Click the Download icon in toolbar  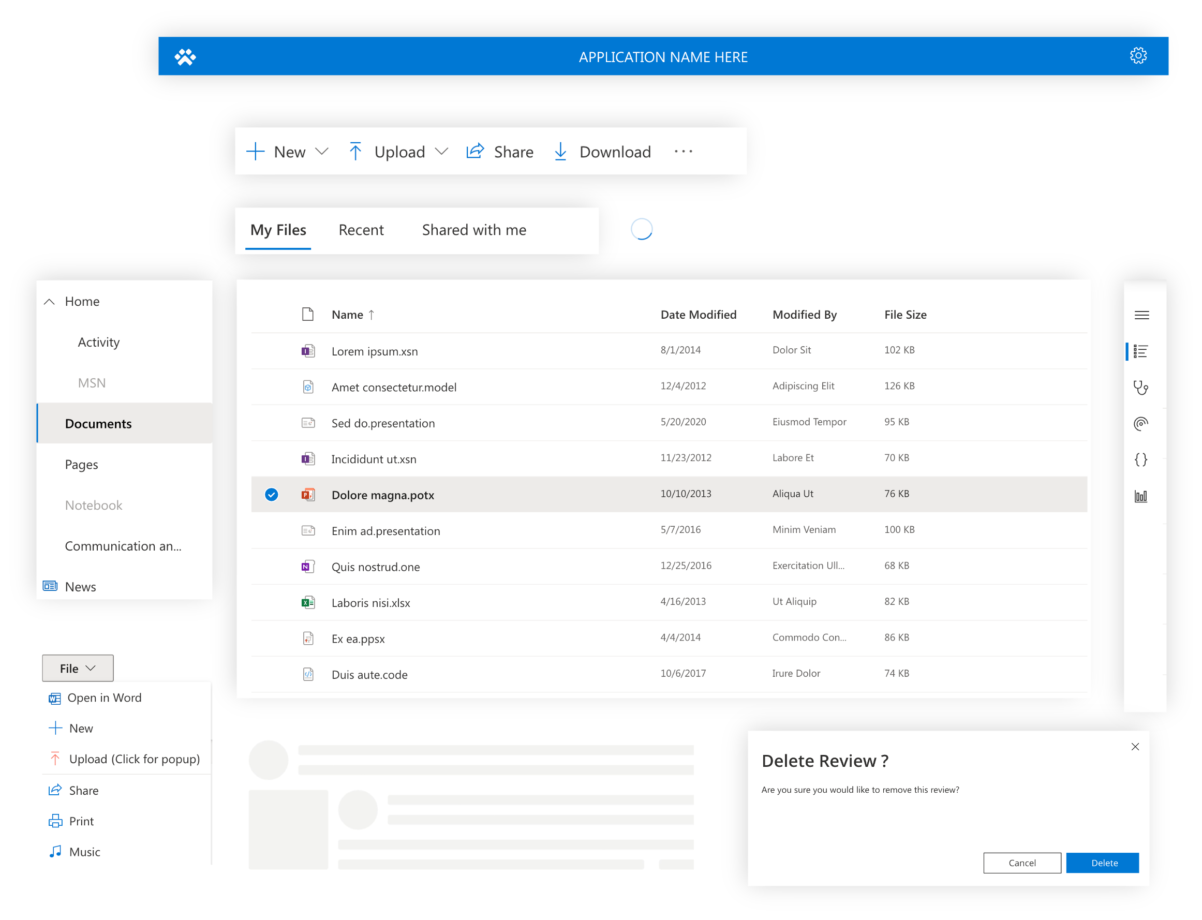(x=560, y=152)
